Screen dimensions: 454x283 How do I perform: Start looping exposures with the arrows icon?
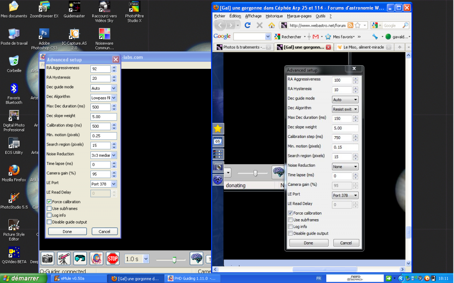(80, 258)
